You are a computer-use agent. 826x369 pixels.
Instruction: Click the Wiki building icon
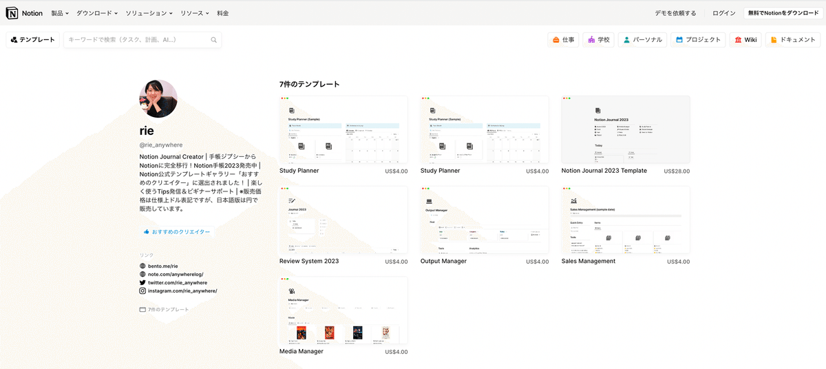point(738,40)
